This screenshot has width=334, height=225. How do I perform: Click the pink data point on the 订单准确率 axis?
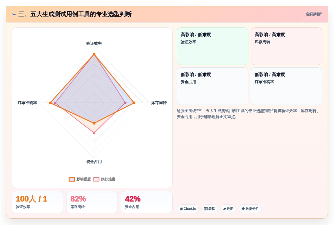[x=55, y=103]
